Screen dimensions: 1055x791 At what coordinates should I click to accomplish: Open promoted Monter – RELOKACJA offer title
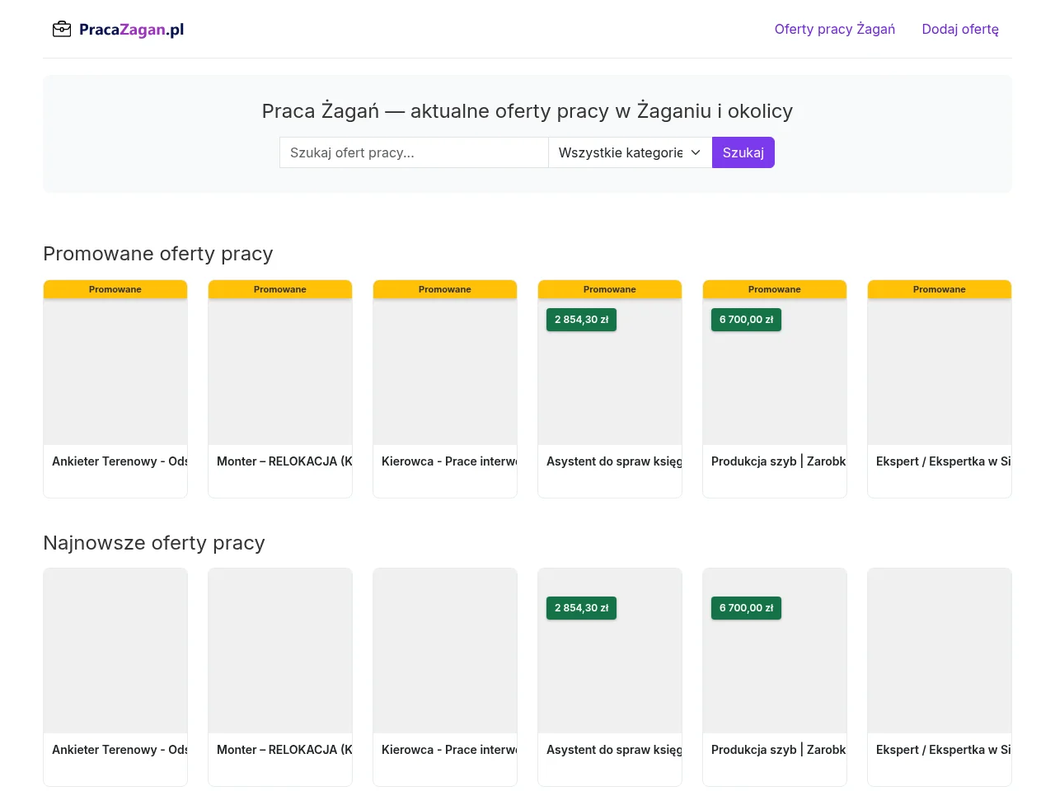284,461
